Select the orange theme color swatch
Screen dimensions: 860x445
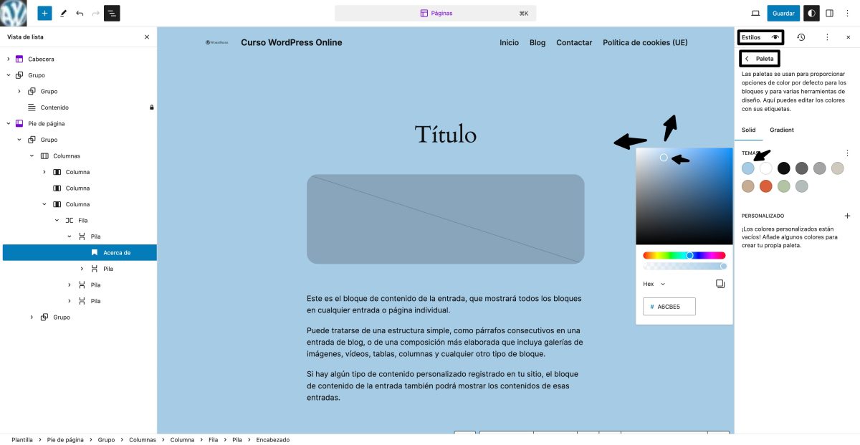click(766, 186)
